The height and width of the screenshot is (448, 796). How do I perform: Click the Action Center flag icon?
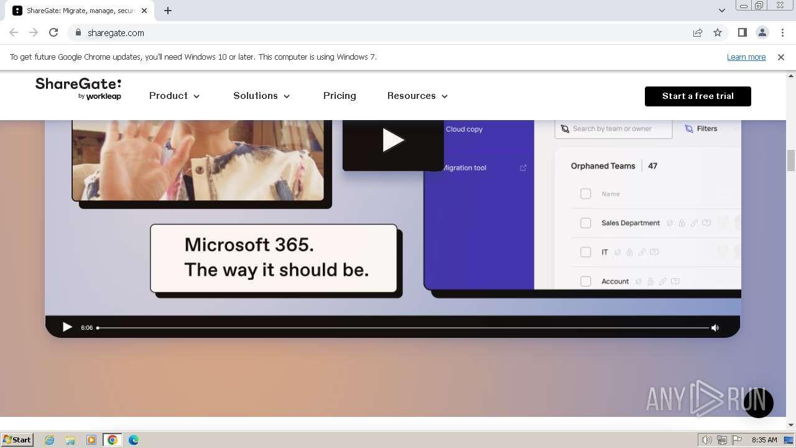[x=737, y=440]
